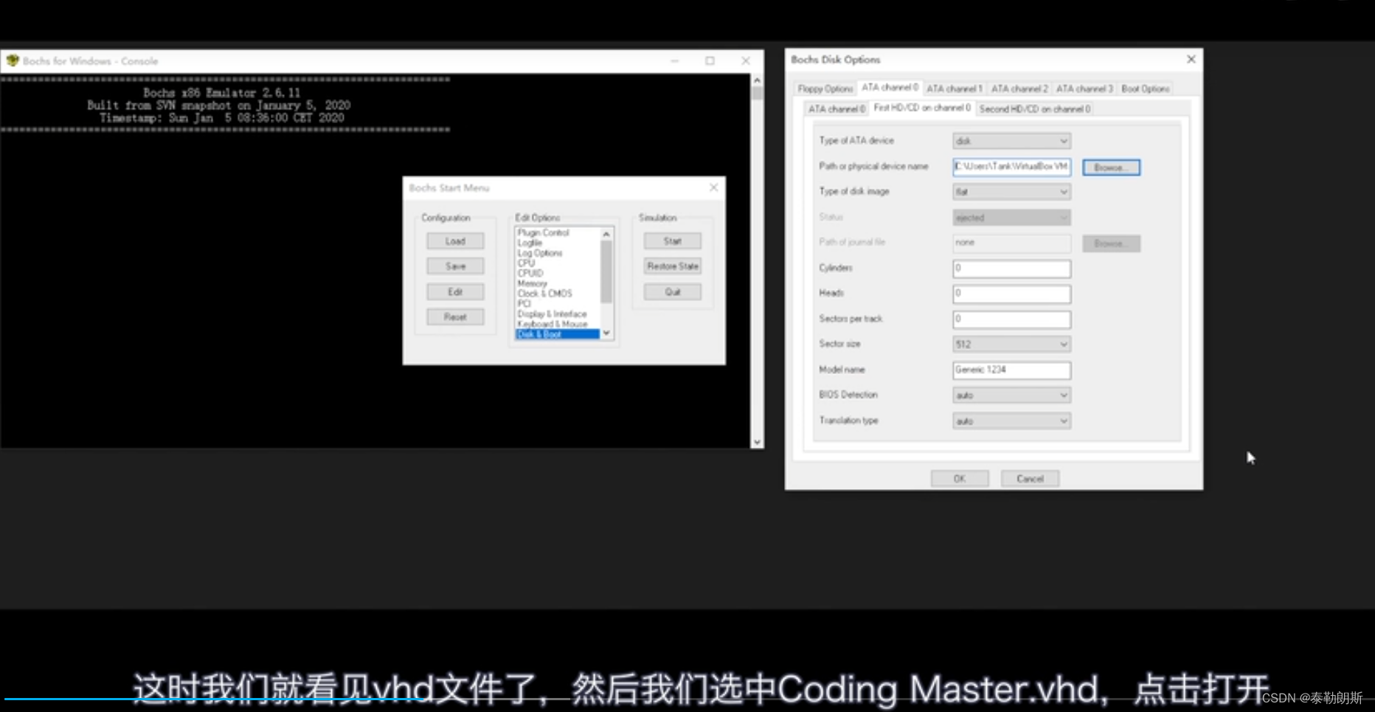
Task: Click the Cylinders input field
Action: [1011, 269]
